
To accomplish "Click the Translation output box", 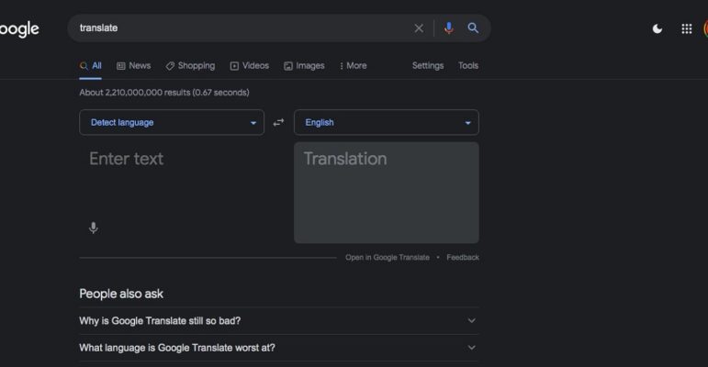I will tap(387, 193).
